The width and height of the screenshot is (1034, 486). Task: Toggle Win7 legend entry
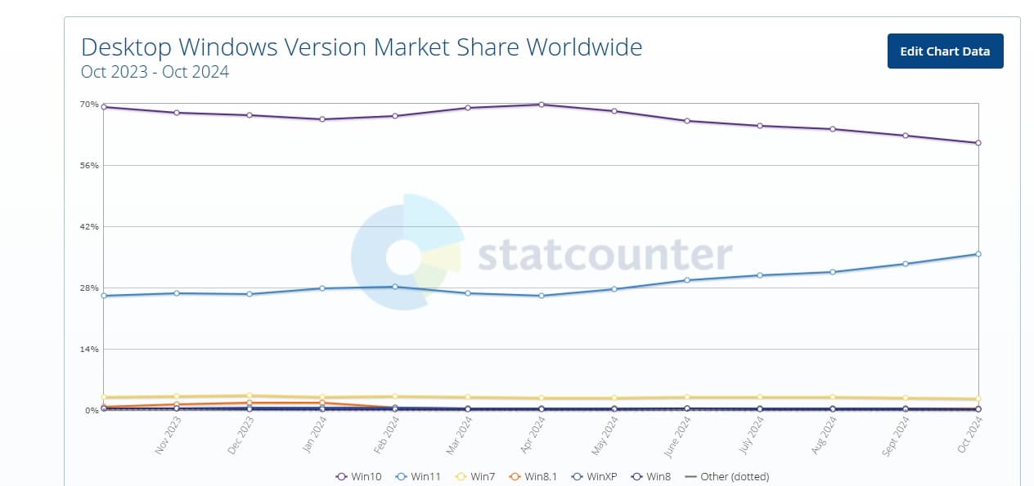477,476
